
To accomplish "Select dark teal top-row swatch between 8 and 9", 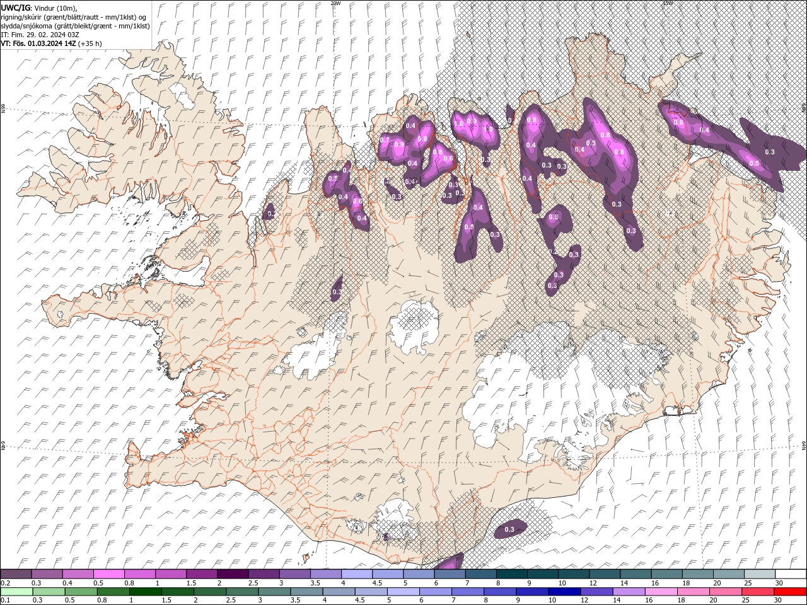I will point(511,574).
